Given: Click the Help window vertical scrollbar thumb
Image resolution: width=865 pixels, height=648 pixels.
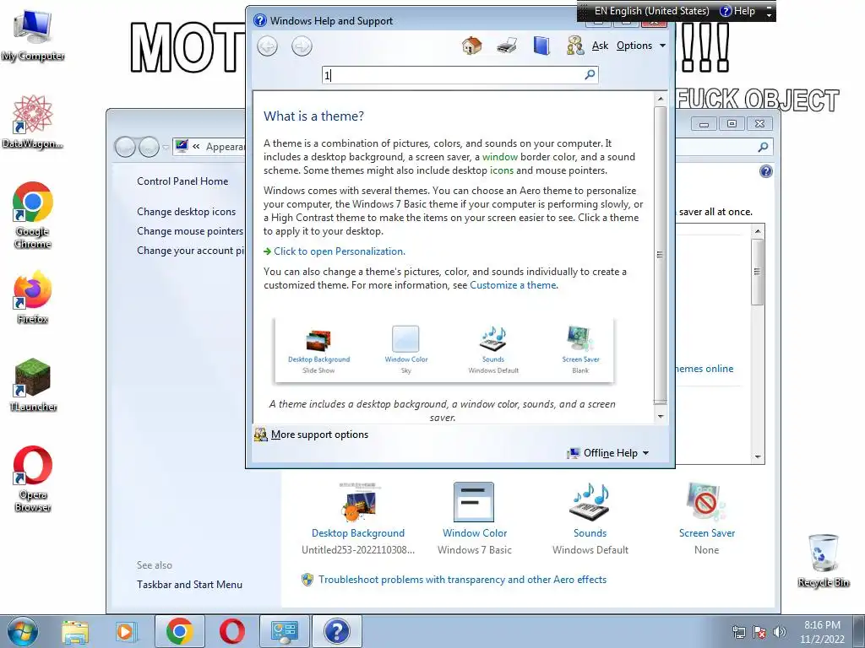Looking at the screenshot, I should pyautogui.click(x=661, y=255).
